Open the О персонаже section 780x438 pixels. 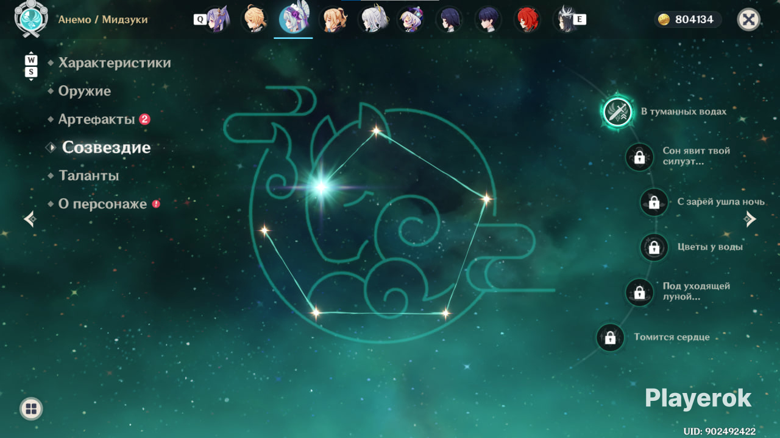(x=102, y=204)
